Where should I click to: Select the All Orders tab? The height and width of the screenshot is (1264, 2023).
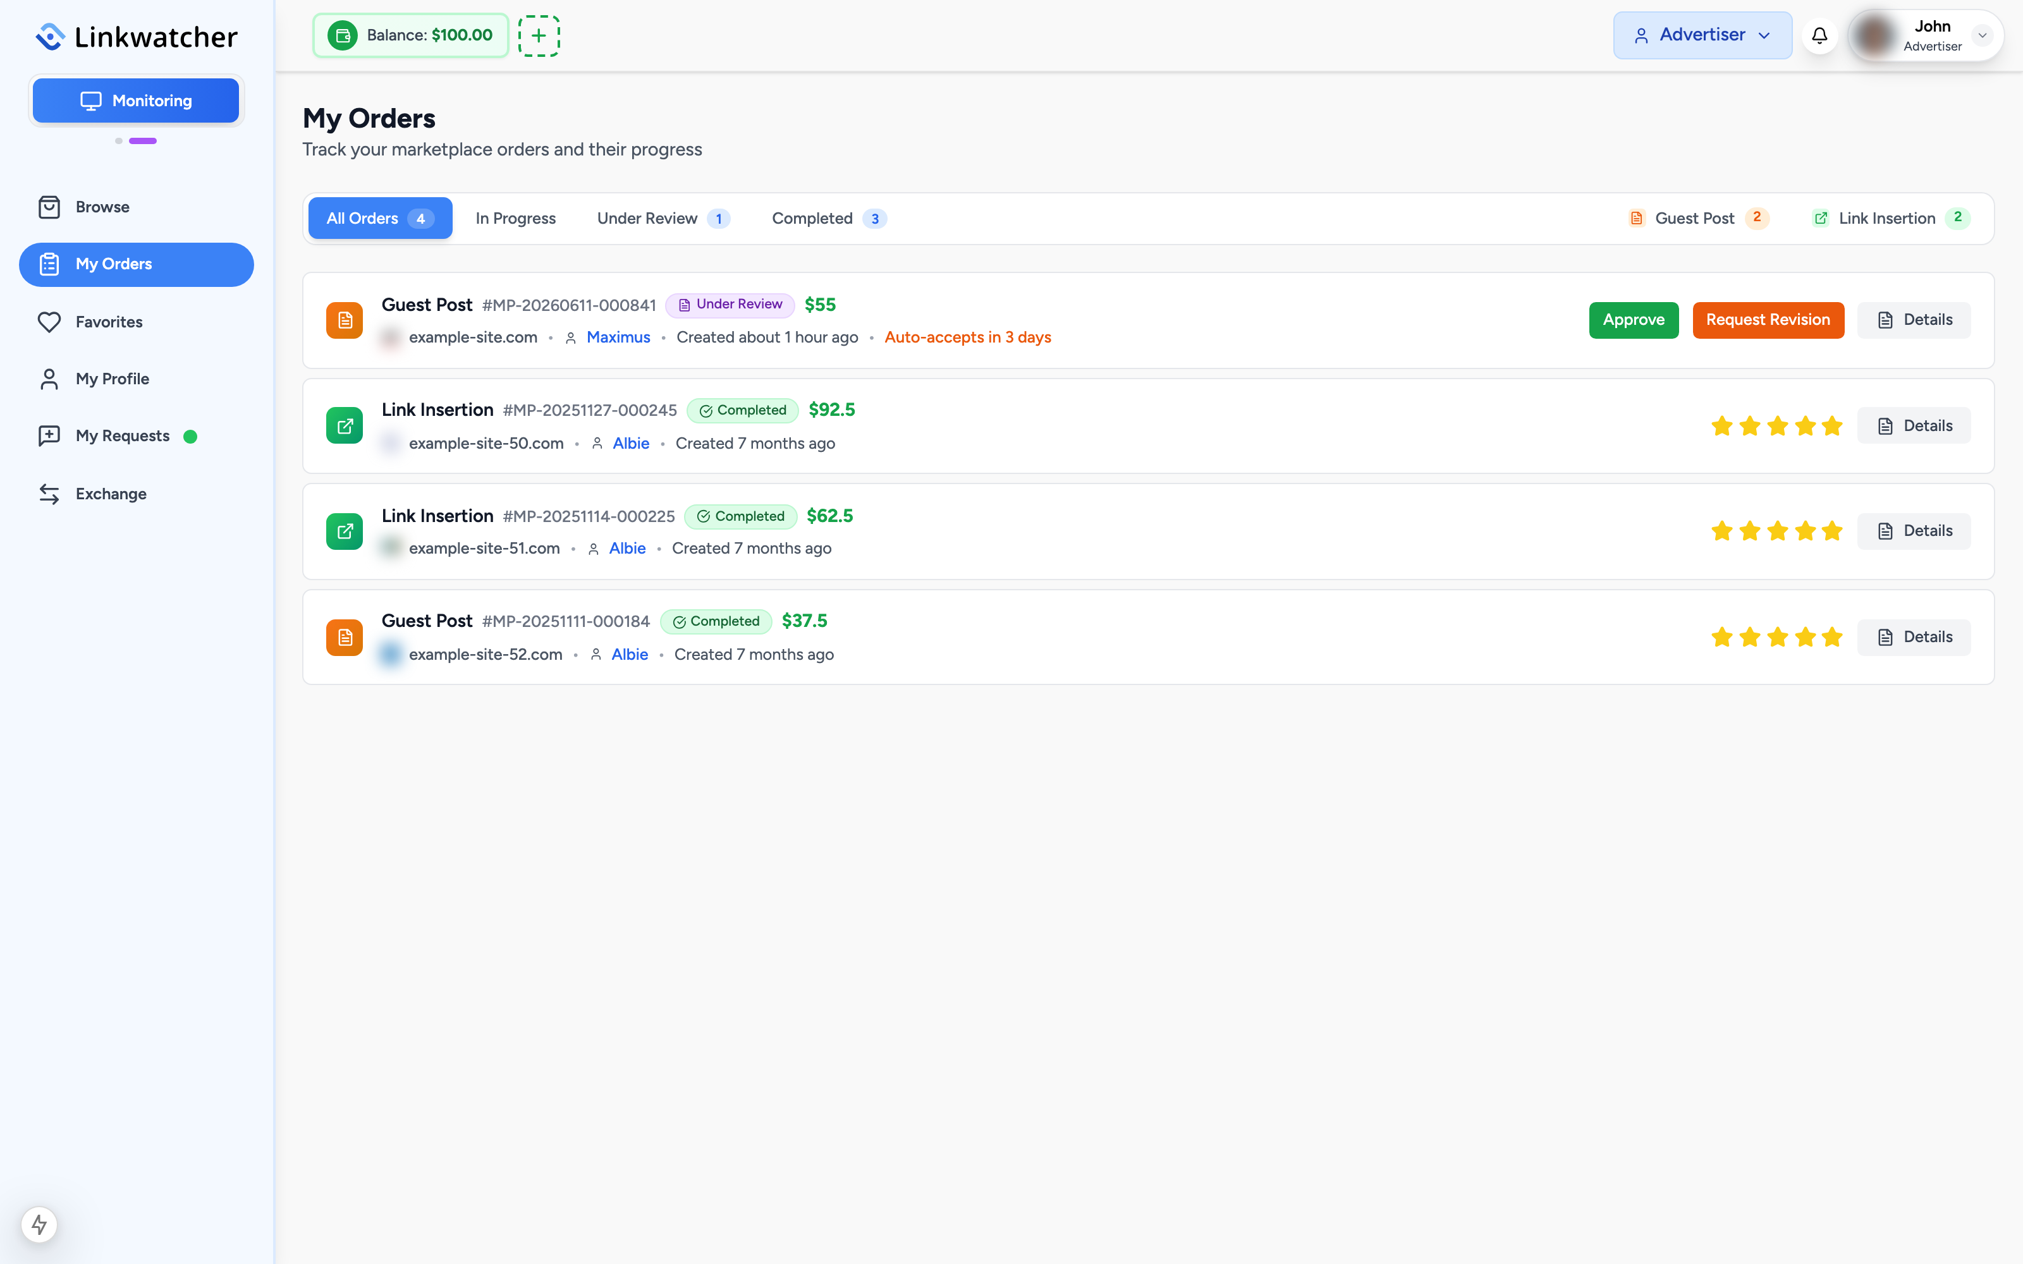tap(379, 218)
